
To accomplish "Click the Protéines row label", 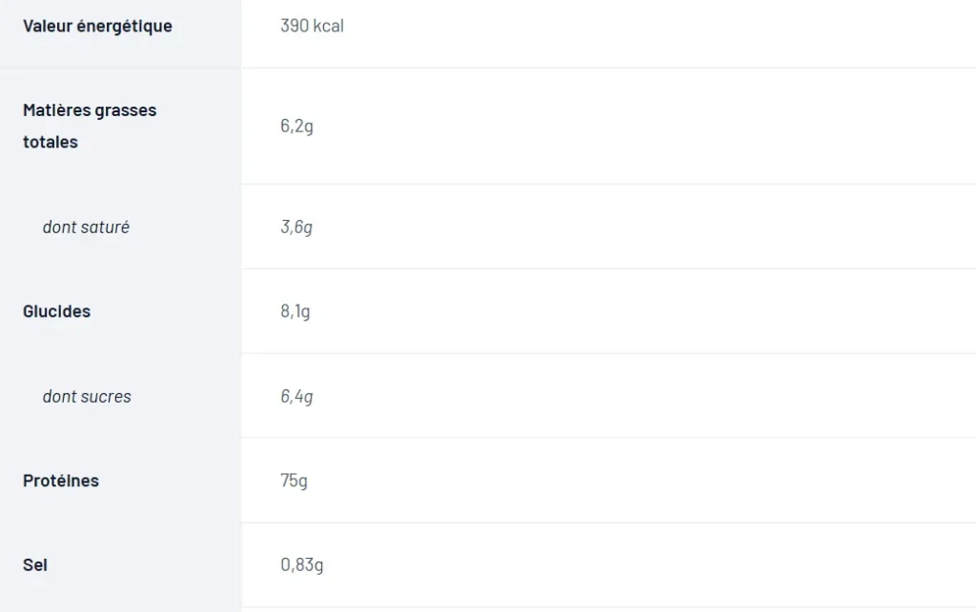I will point(61,481).
